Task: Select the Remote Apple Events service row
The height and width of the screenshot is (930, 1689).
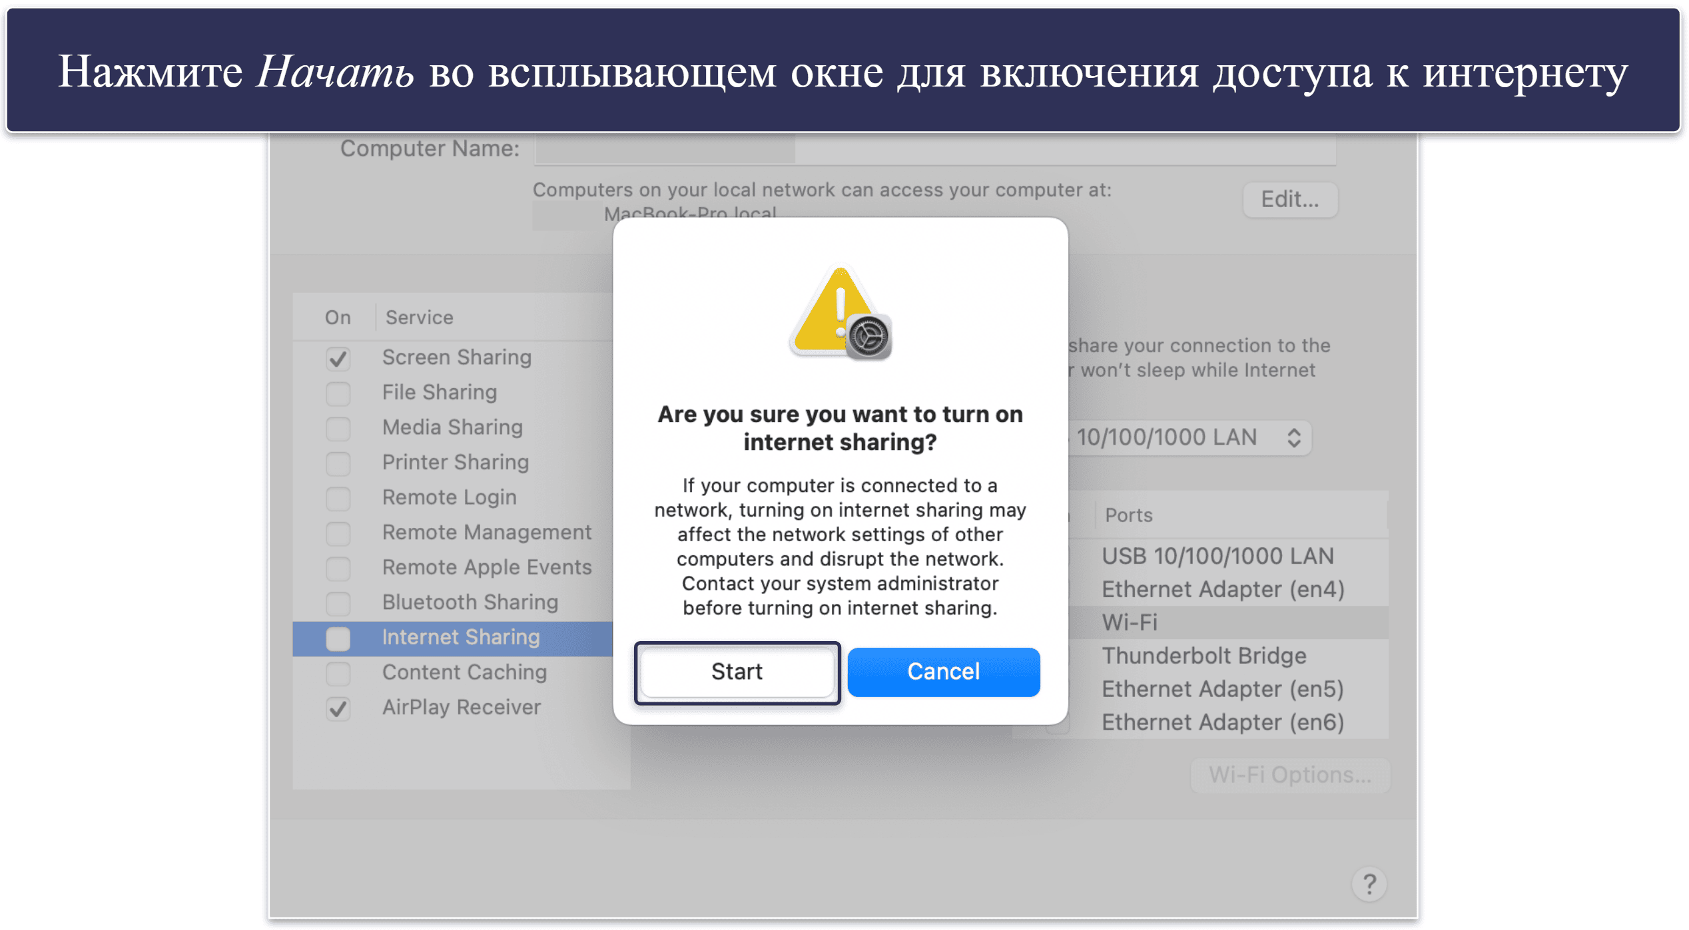Action: (x=453, y=568)
